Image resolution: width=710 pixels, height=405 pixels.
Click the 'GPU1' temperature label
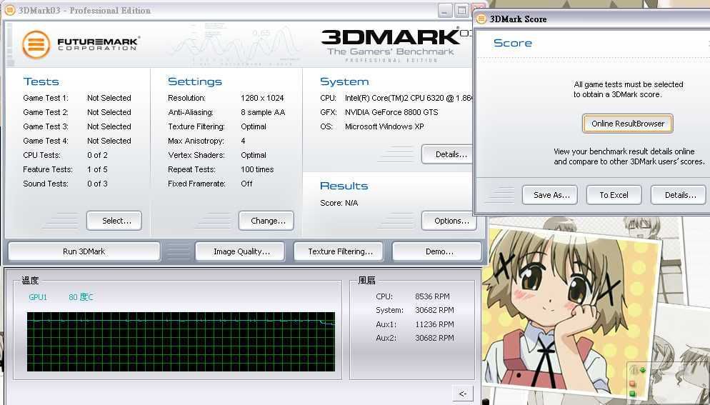38,297
